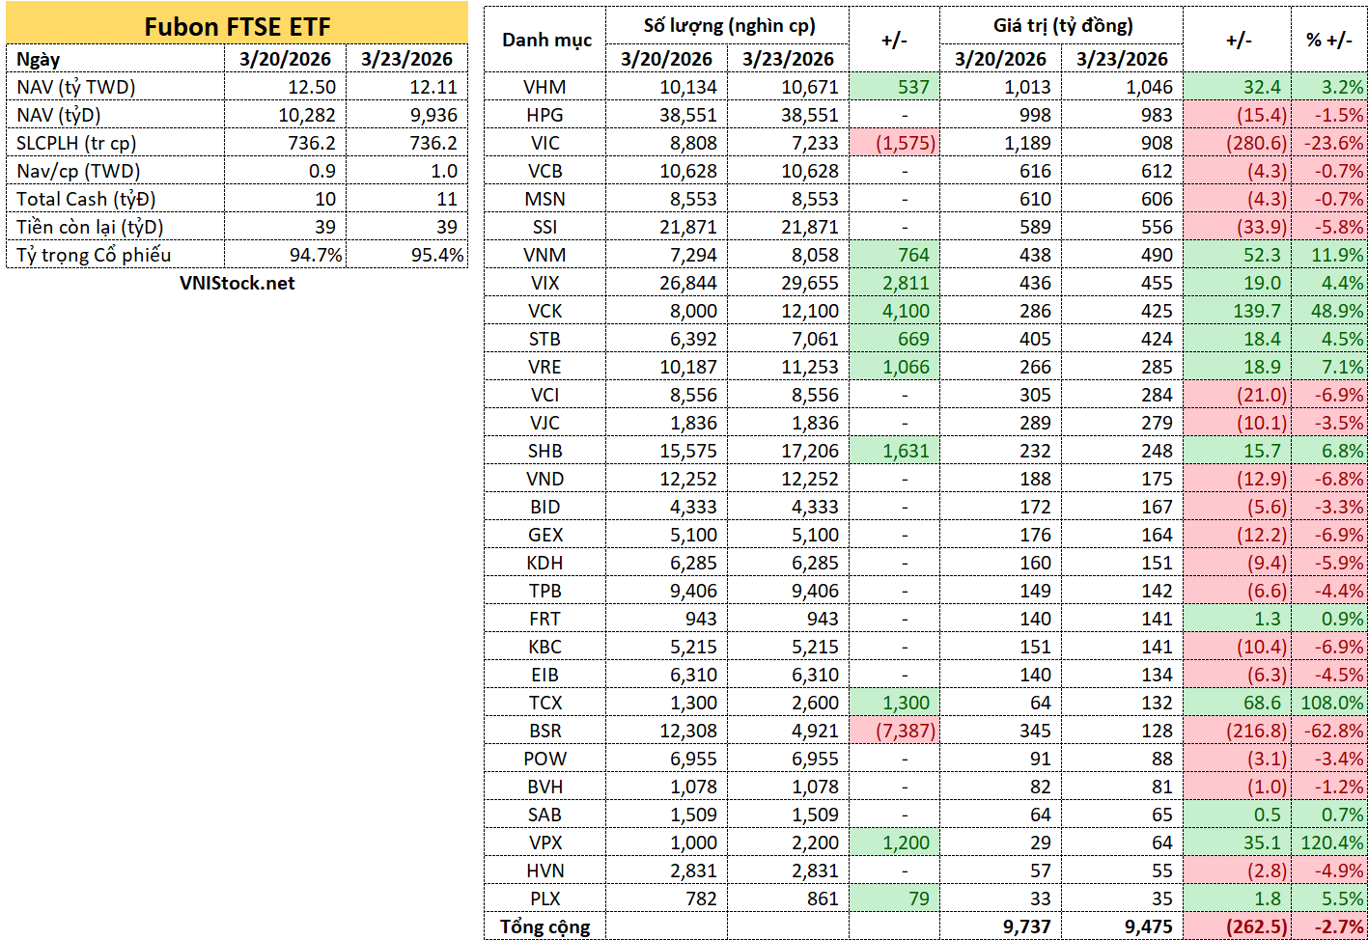Click the Total Cash (tỷĐ) row label
This screenshot has height=940, width=1368.
coord(115,199)
